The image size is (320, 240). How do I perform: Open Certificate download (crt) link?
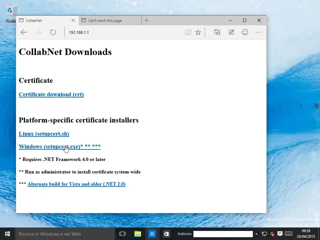(51, 94)
